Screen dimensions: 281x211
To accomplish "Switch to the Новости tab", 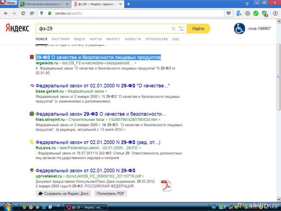I will coord(133,39).
